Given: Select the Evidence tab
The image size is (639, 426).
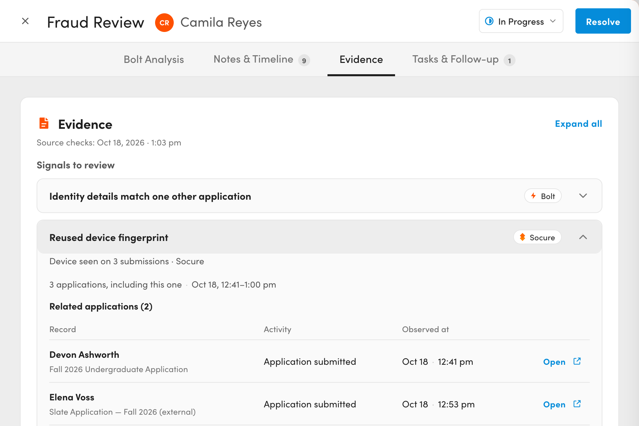Looking at the screenshot, I should click(x=361, y=60).
